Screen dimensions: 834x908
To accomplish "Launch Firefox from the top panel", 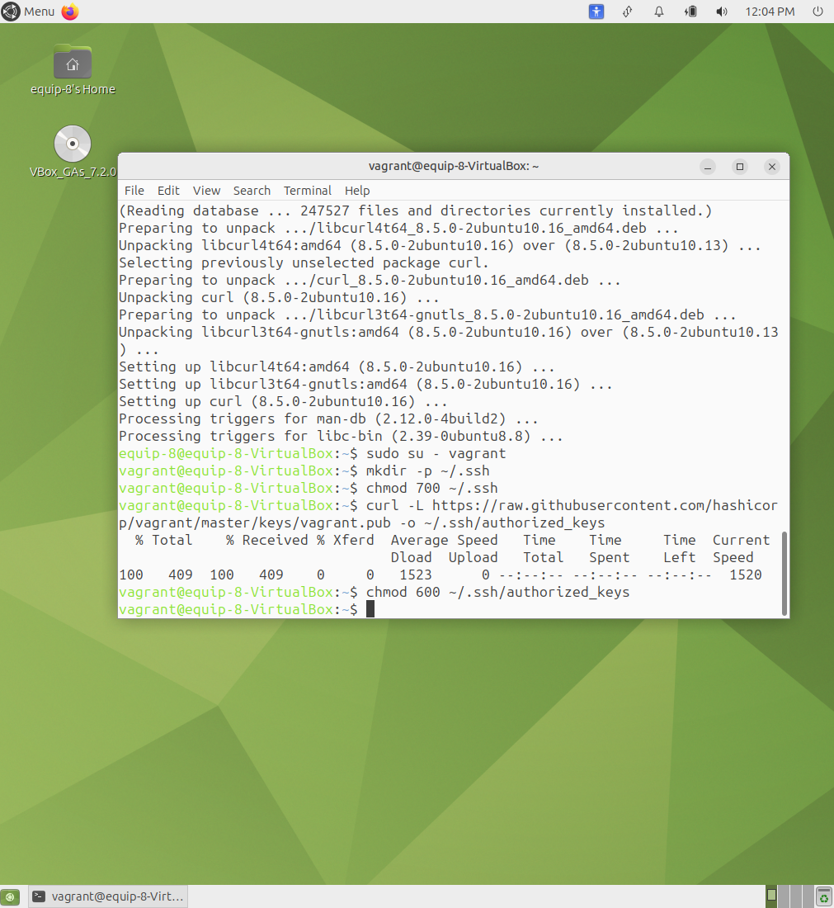I will (70, 12).
